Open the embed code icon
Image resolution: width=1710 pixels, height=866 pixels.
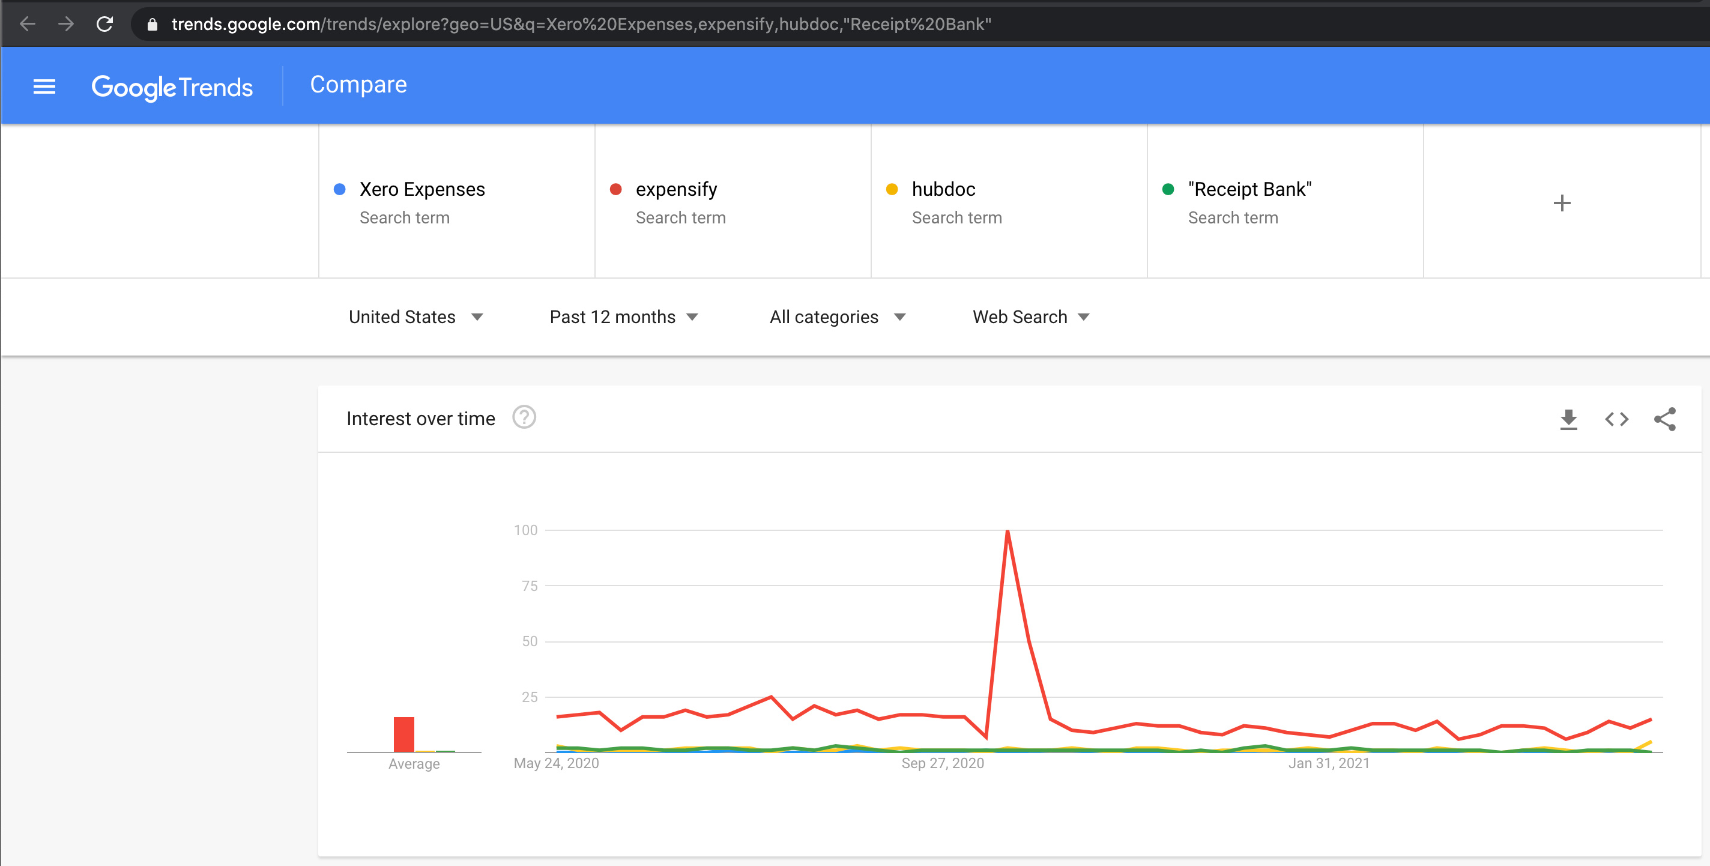(x=1616, y=419)
